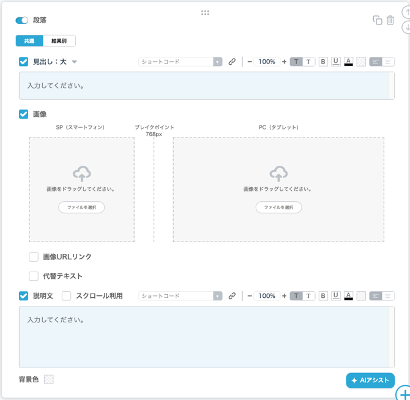Viewport: 410px width, 400px height.
Task: Click PC upload cloud icon
Action: pos(278,174)
